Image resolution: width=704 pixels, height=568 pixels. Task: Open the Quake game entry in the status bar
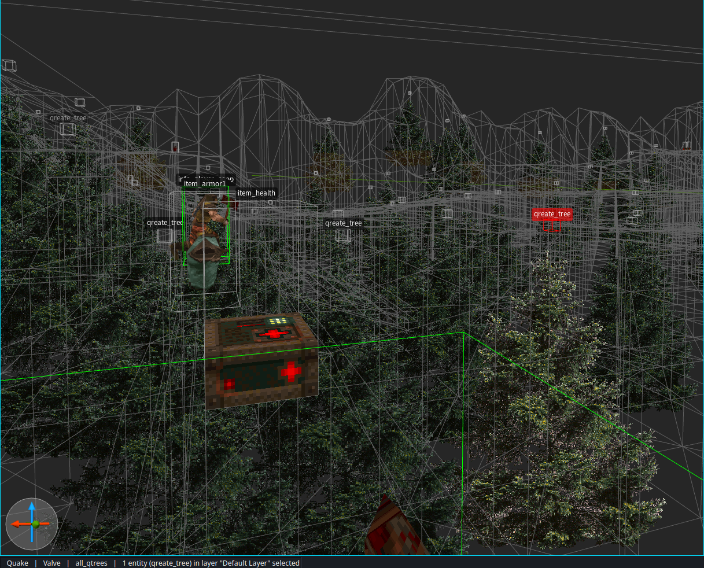point(17,563)
